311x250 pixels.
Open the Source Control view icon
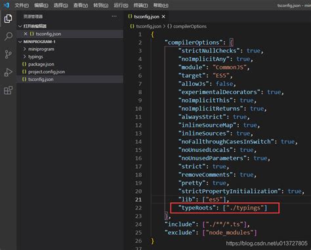pos(8,54)
